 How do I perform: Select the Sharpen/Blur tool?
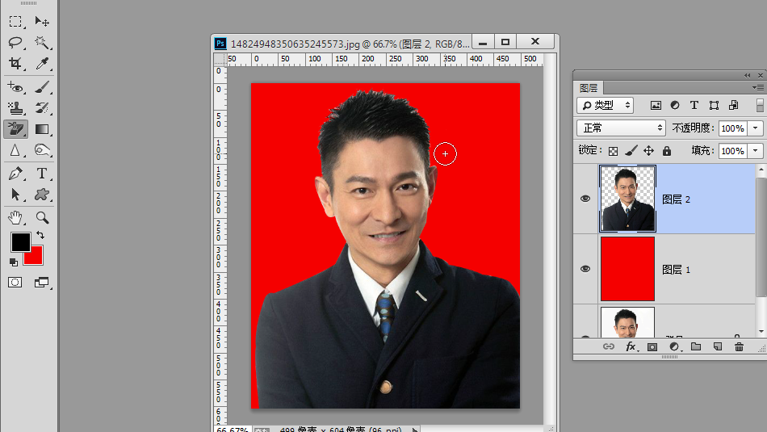coord(15,150)
